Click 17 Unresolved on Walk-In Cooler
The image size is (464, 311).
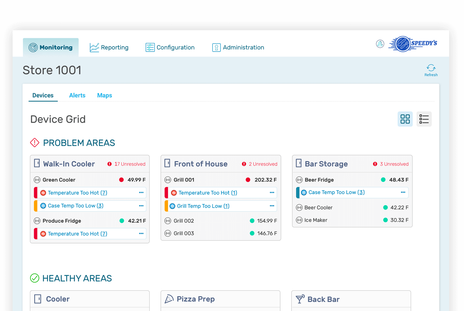tap(126, 164)
